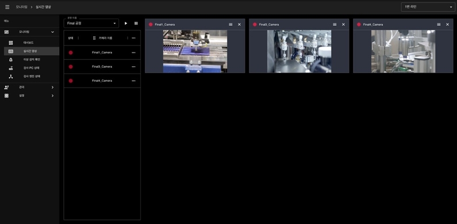Close the Final3_Camera video panel
457x224 pixels.
click(x=343, y=25)
